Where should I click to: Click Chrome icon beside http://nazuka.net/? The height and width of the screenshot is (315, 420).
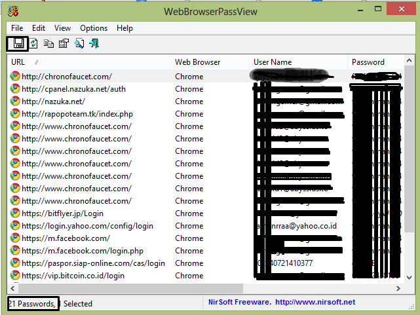coord(15,101)
